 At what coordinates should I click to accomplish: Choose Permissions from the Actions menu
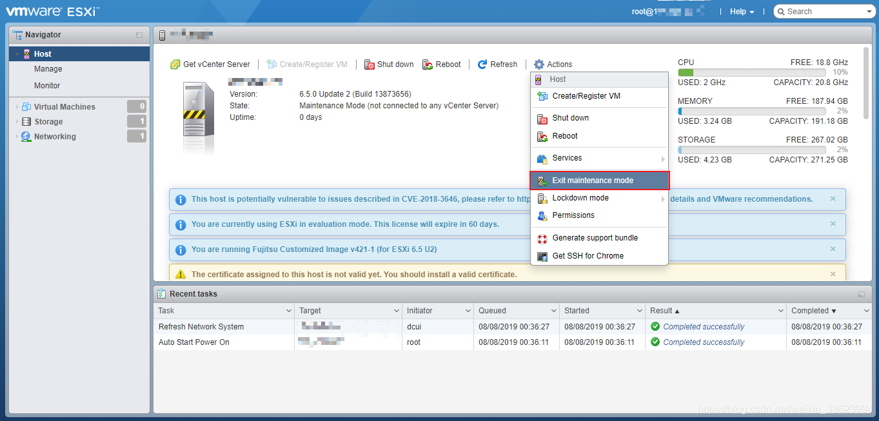(x=599, y=215)
